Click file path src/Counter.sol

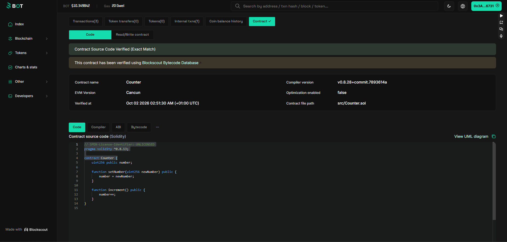click(351, 103)
